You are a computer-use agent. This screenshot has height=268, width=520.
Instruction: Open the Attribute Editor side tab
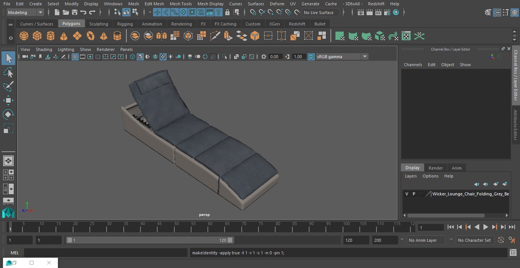point(515,125)
